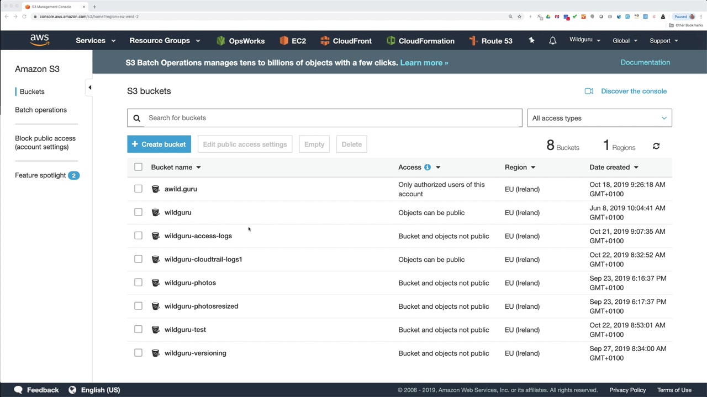Open Block public access account settings
Image resolution: width=707 pixels, height=397 pixels.
[x=45, y=142]
